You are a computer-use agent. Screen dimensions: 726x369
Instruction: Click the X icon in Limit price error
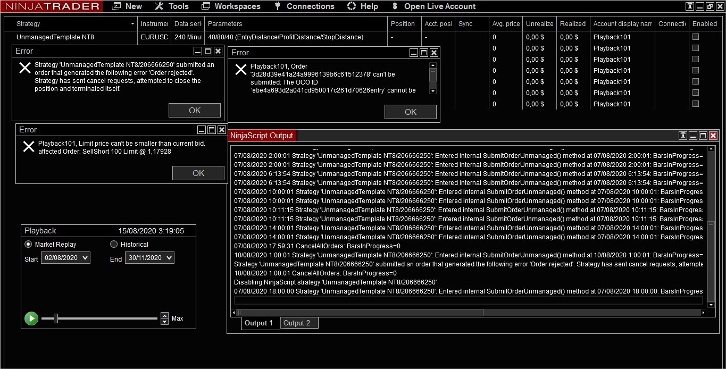tap(29, 146)
